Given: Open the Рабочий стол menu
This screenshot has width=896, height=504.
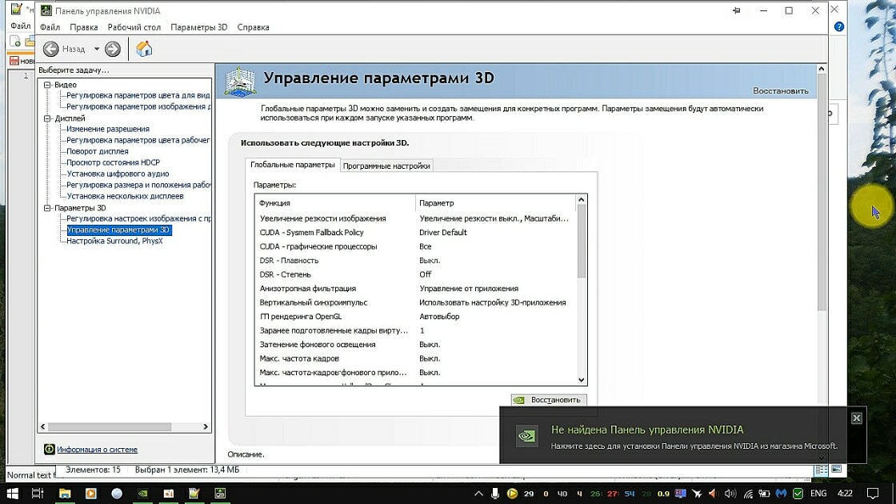Looking at the screenshot, I should tap(134, 27).
